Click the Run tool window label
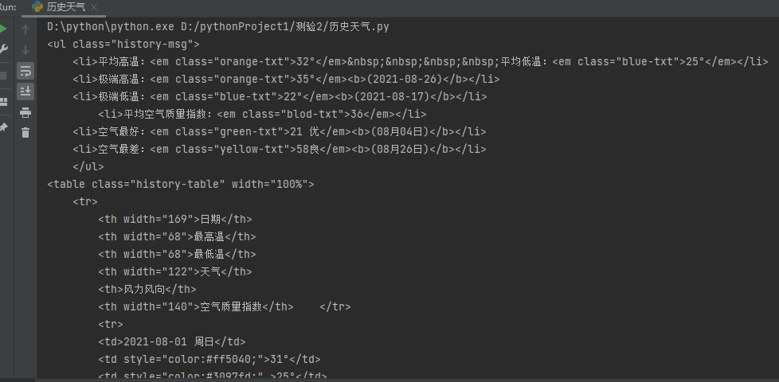This screenshot has height=382, width=779. point(8,6)
